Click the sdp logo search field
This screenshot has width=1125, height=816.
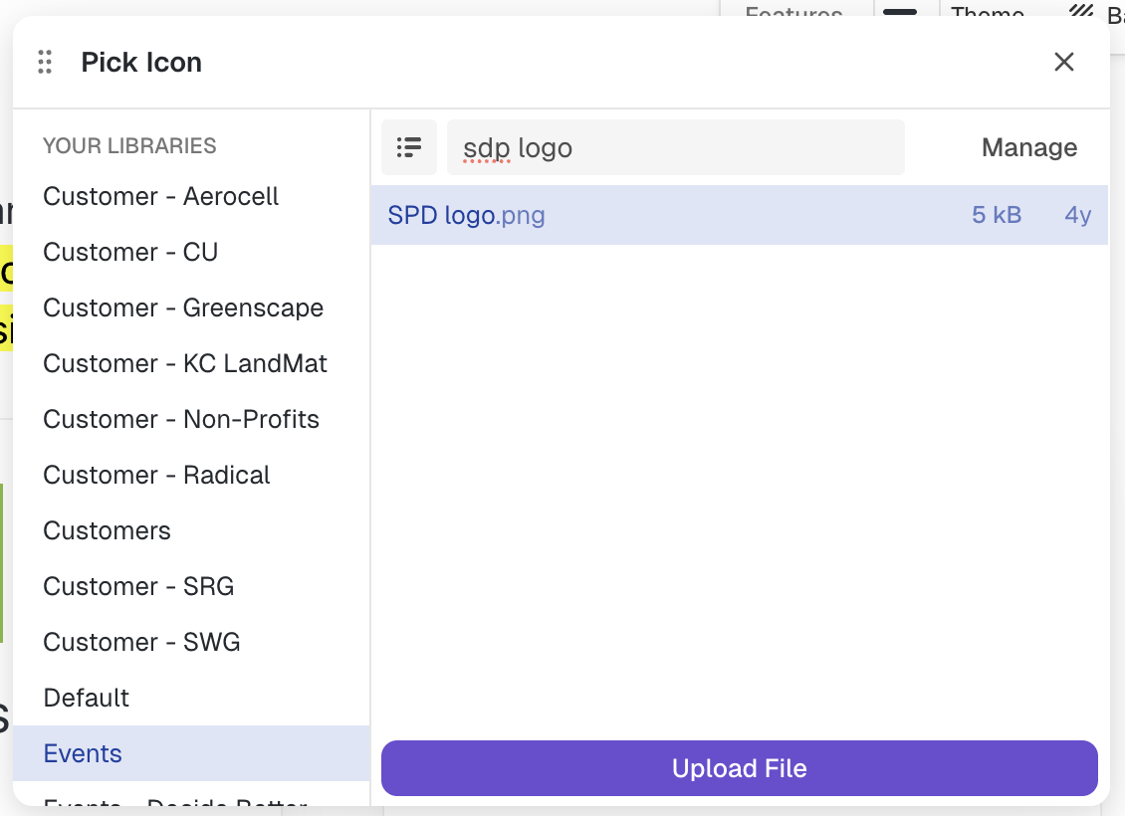(x=675, y=147)
